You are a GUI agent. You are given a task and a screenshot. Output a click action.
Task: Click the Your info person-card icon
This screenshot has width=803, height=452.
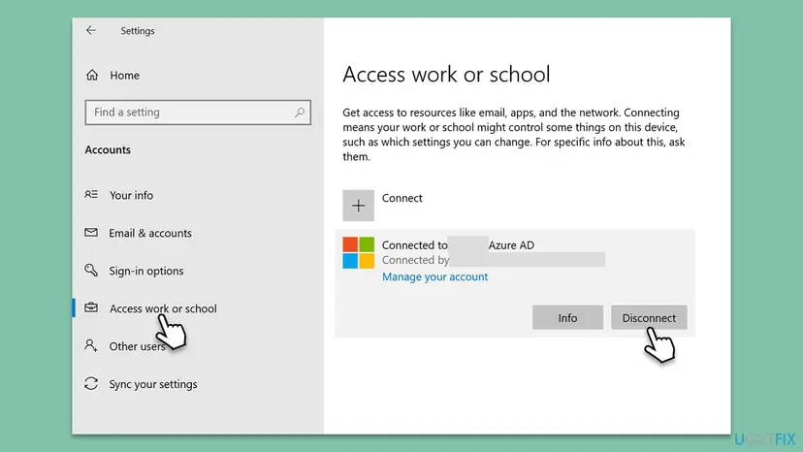pos(91,195)
